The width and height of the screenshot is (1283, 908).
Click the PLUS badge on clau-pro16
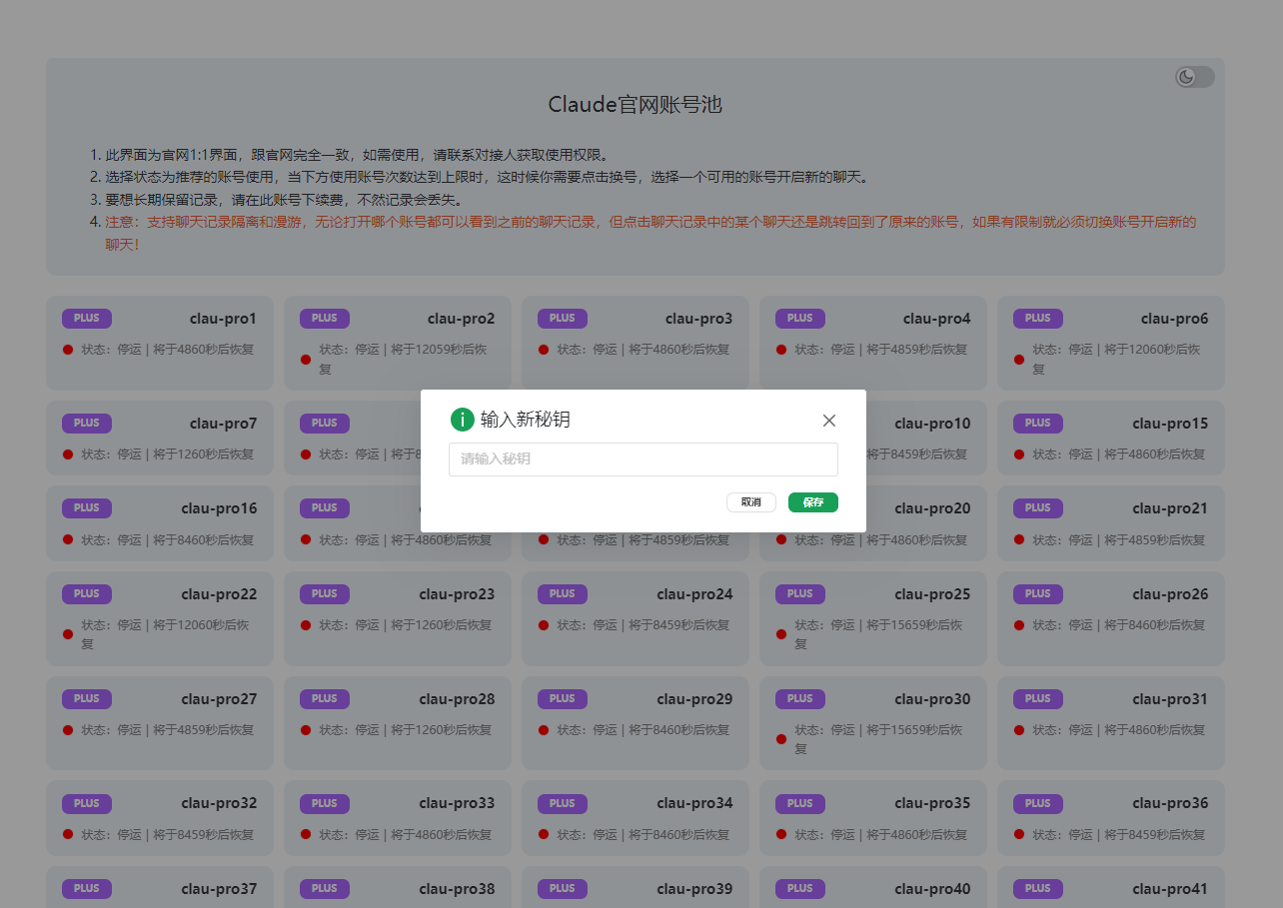pos(87,508)
